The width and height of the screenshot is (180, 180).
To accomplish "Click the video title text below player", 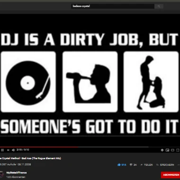I will pyautogui.click(x=30, y=158).
